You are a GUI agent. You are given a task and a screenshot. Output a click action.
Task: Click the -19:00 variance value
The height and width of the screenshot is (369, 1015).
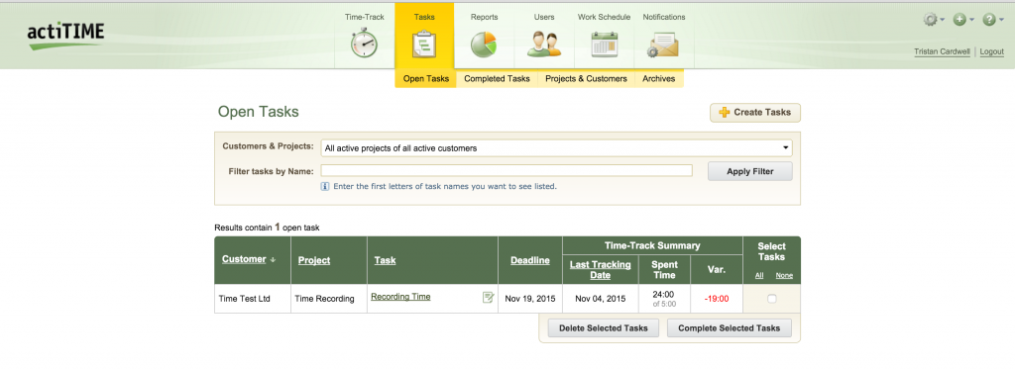[x=717, y=299]
